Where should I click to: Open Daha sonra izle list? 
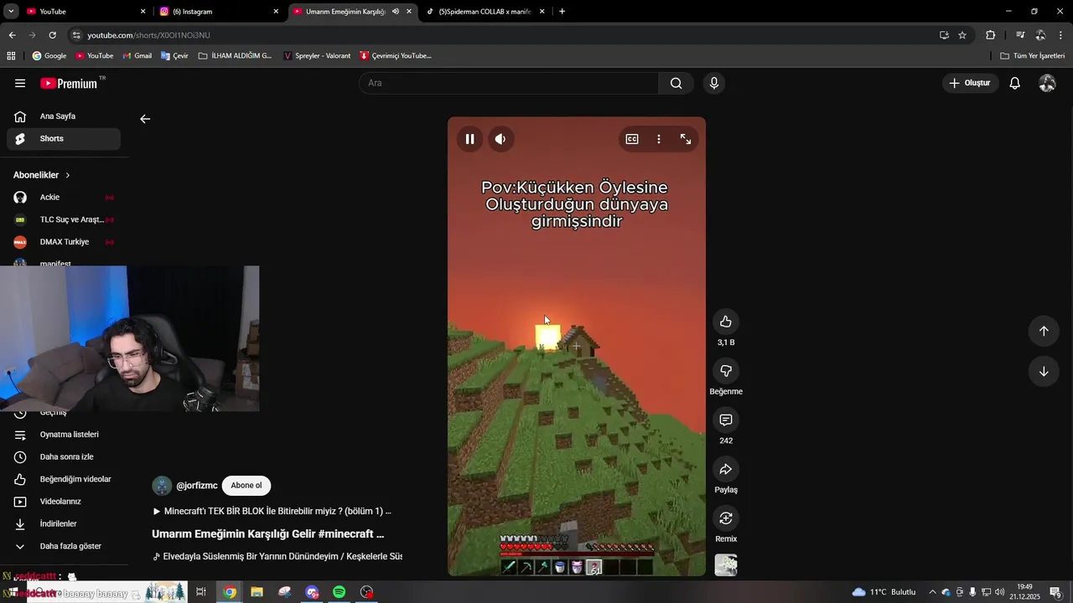64,457
